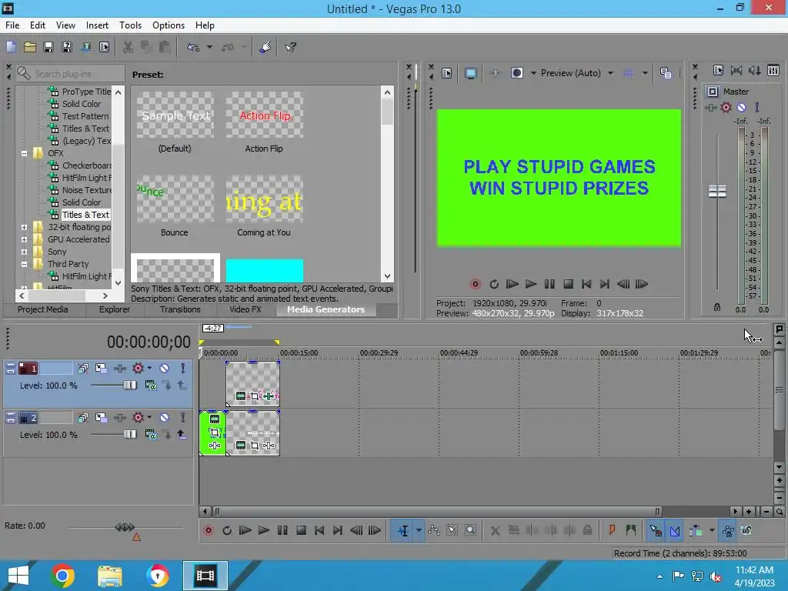
Task: Expand the 32-bit floating point folder
Action: click(24, 227)
